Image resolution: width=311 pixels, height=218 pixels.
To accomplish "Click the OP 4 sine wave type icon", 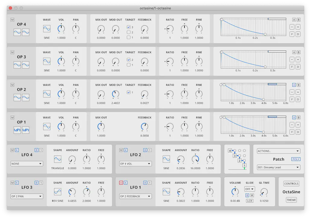I will point(47,29).
